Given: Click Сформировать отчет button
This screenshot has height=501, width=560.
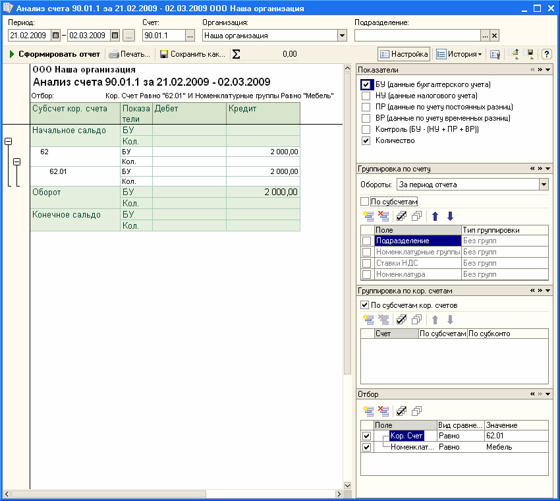Looking at the screenshot, I should click(55, 54).
